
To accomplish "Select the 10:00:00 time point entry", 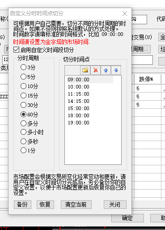I will [79, 87].
